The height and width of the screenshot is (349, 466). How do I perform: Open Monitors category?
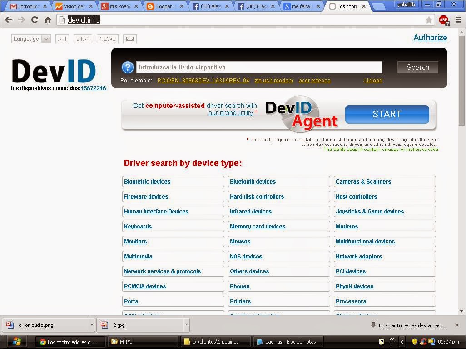point(135,242)
